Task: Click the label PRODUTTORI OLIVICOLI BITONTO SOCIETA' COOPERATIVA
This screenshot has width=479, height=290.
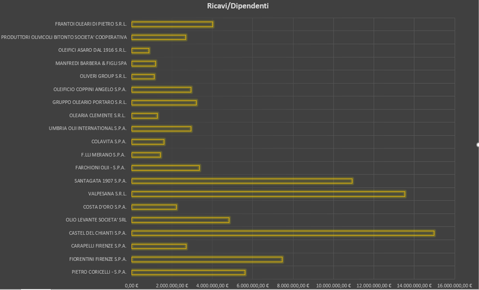Action: coord(64,37)
